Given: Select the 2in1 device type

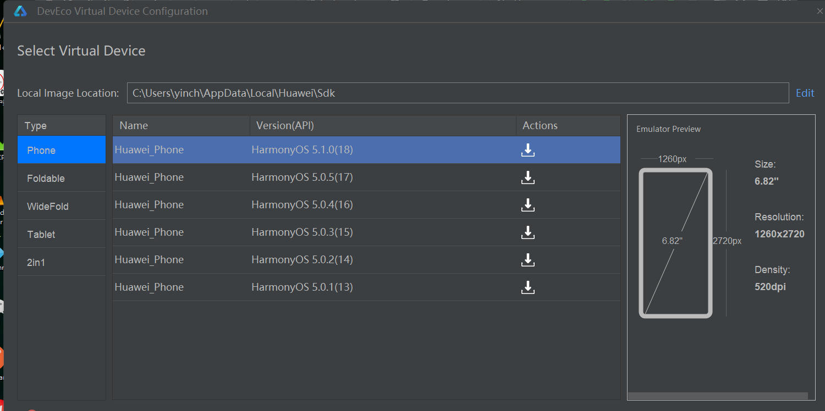Looking at the screenshot, I should pyautogui.click(x=62, y=262).
